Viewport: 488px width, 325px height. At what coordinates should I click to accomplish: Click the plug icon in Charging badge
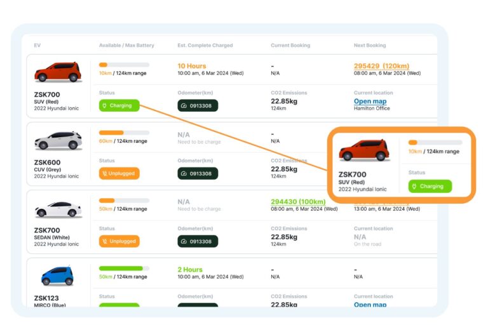click(x=104, y=105)
